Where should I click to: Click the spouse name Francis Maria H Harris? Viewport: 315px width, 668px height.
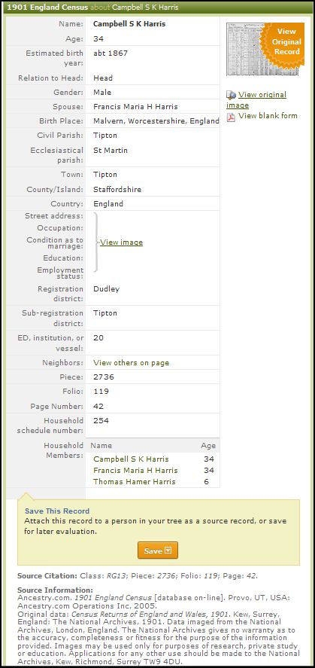click(x=135, y=106)
